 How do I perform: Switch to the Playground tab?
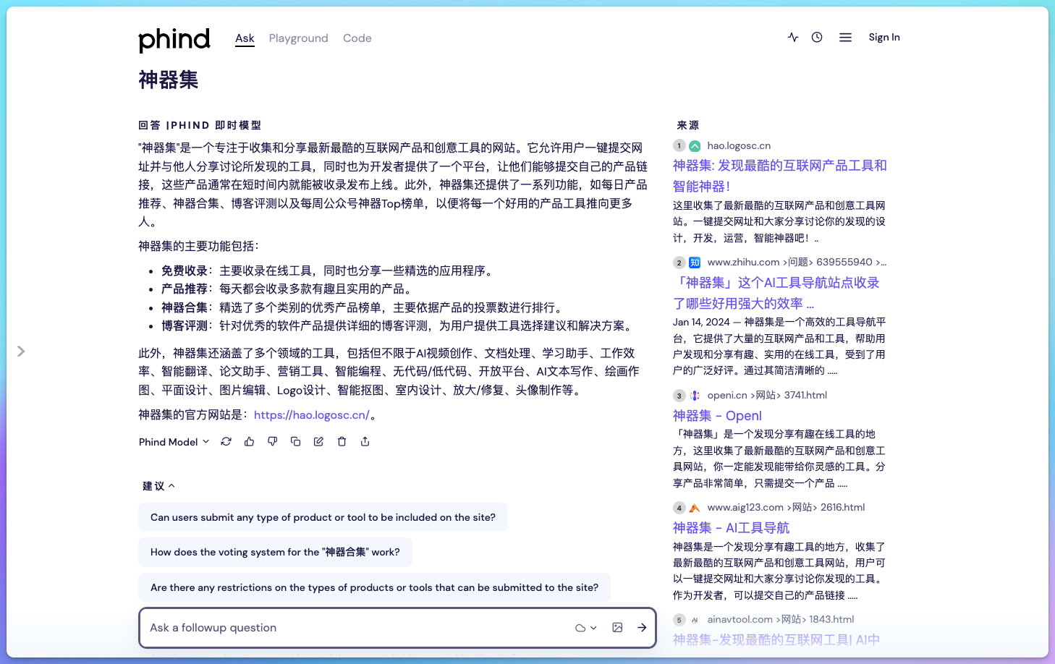[298, 38]
